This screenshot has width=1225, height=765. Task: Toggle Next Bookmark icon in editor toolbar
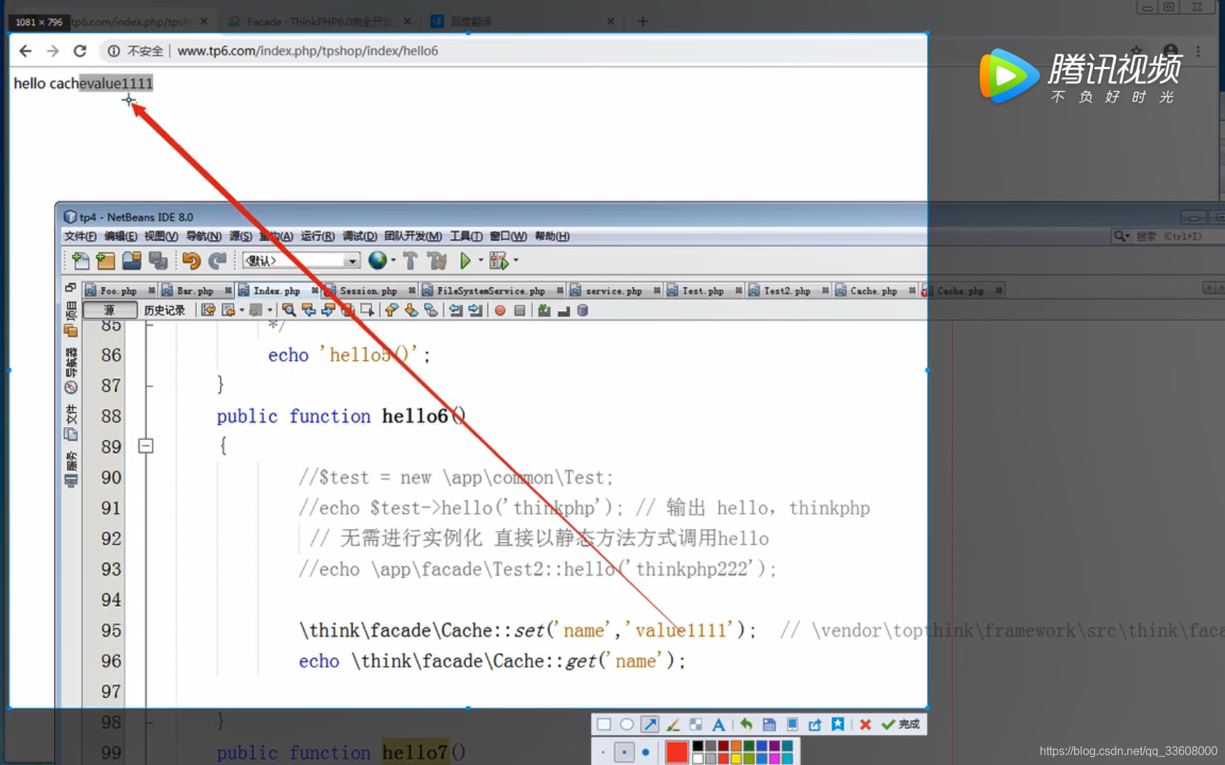411,310
